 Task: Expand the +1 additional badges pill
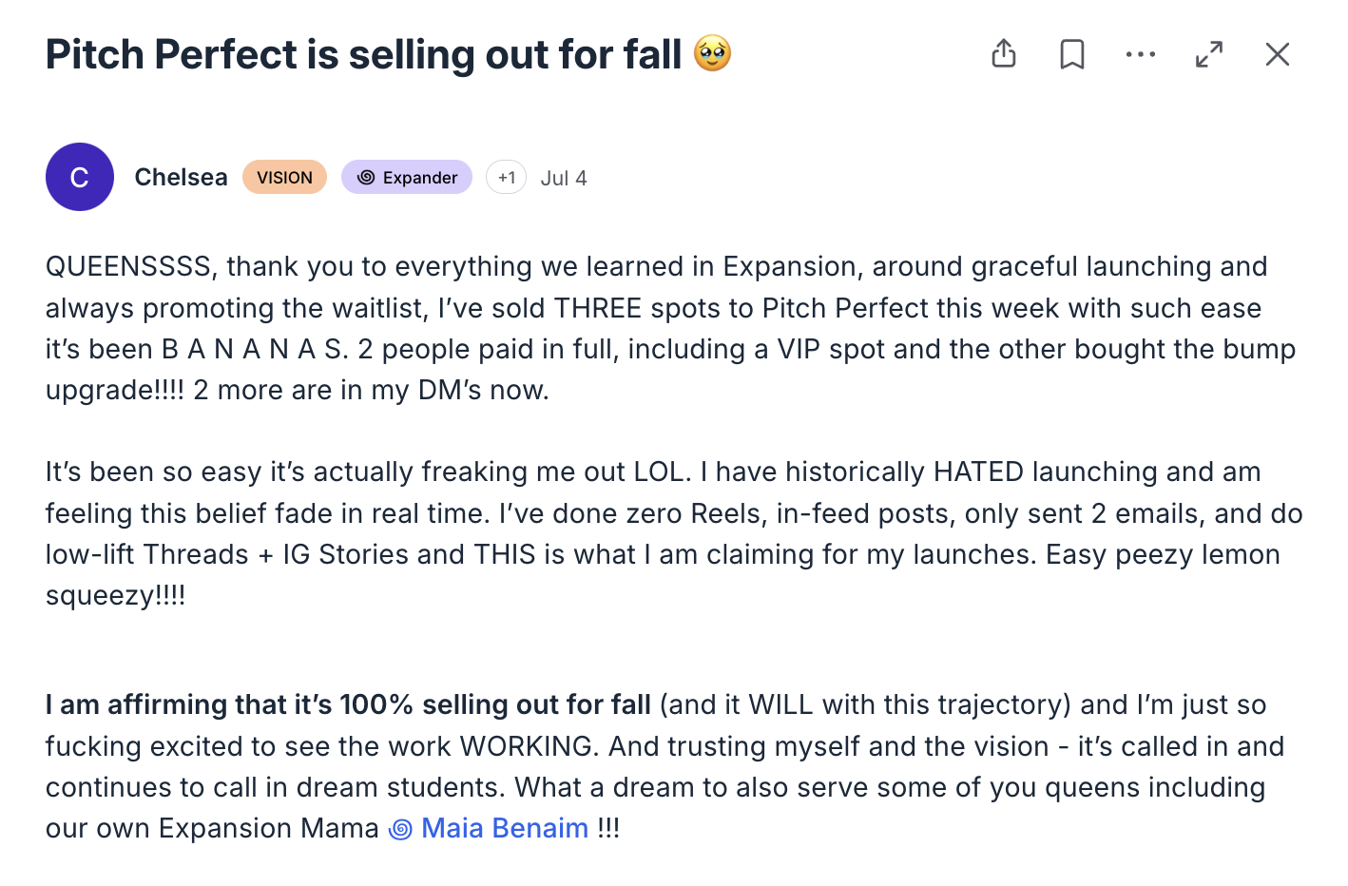506,178
